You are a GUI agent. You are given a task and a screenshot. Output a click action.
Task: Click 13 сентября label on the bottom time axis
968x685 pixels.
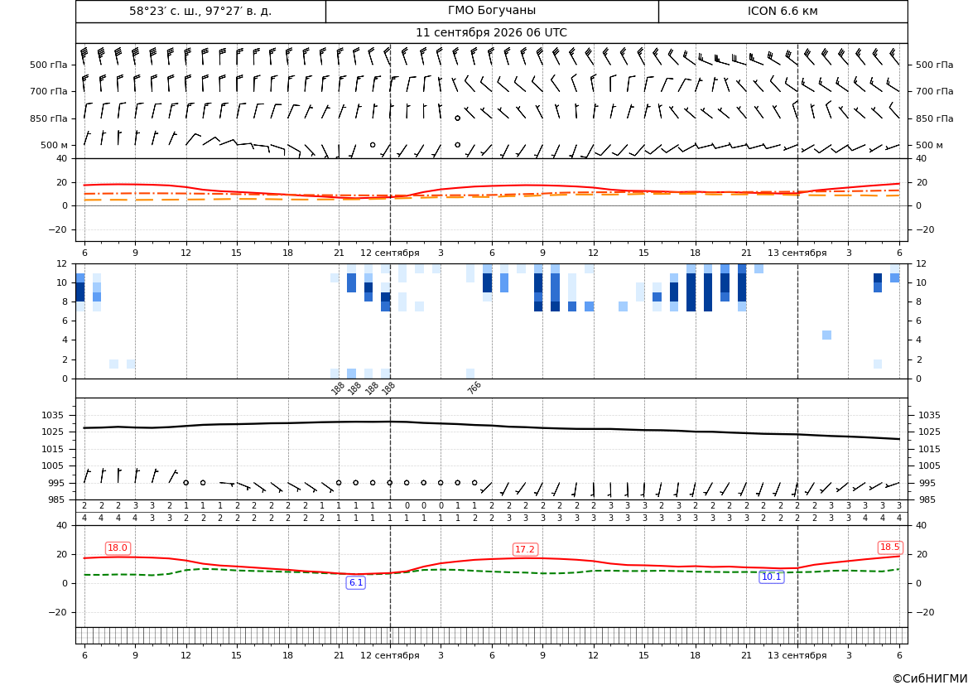tap(797, 655)
